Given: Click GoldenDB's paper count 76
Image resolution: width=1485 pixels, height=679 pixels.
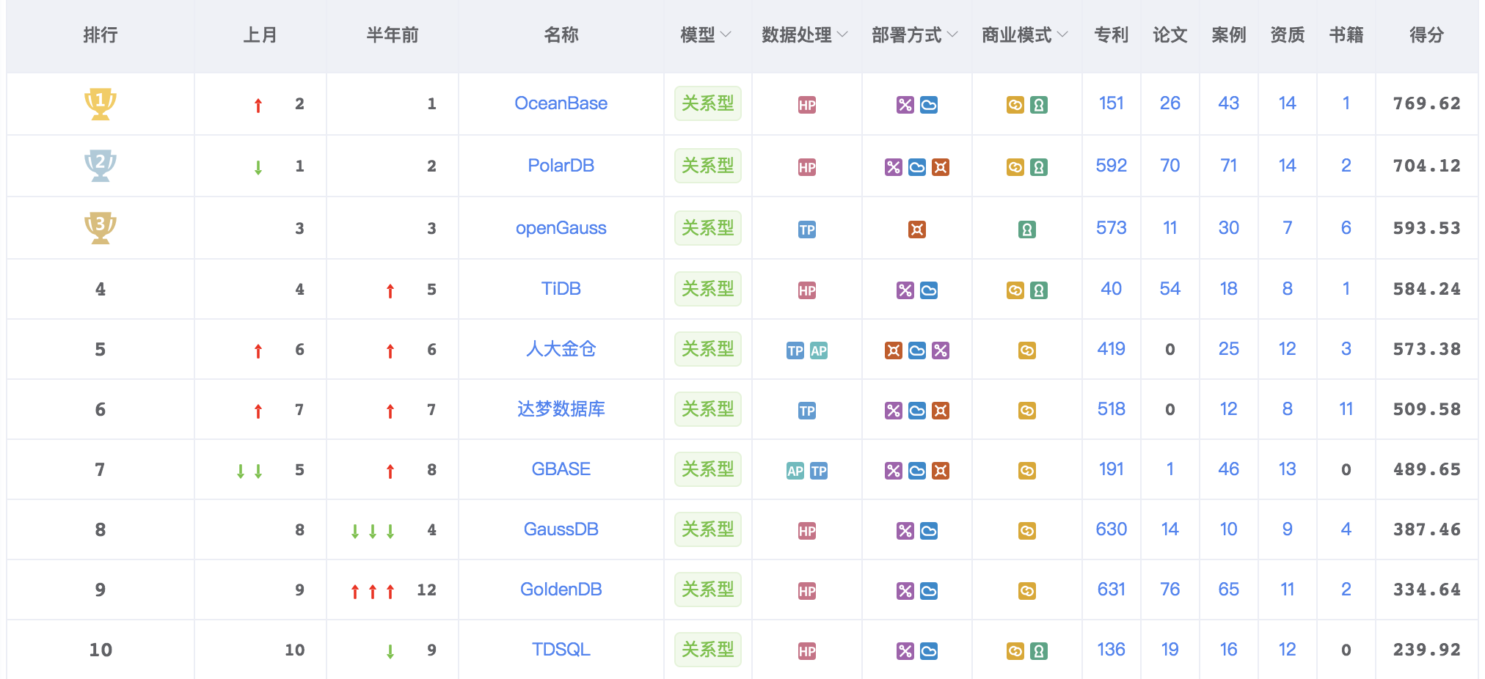Looking at the screenshot, I should tap(1170, 590).
